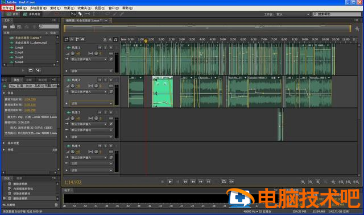Open the workspace dropdown in the toolbar

tap(293, 14)
